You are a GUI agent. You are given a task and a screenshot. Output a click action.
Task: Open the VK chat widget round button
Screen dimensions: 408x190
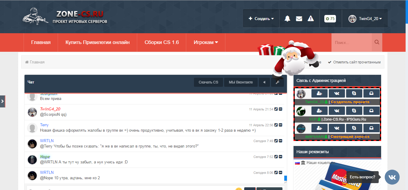pyautogui.click(x=392, y=177)
